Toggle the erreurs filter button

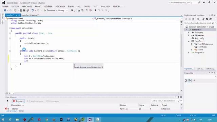coord(18,101)
